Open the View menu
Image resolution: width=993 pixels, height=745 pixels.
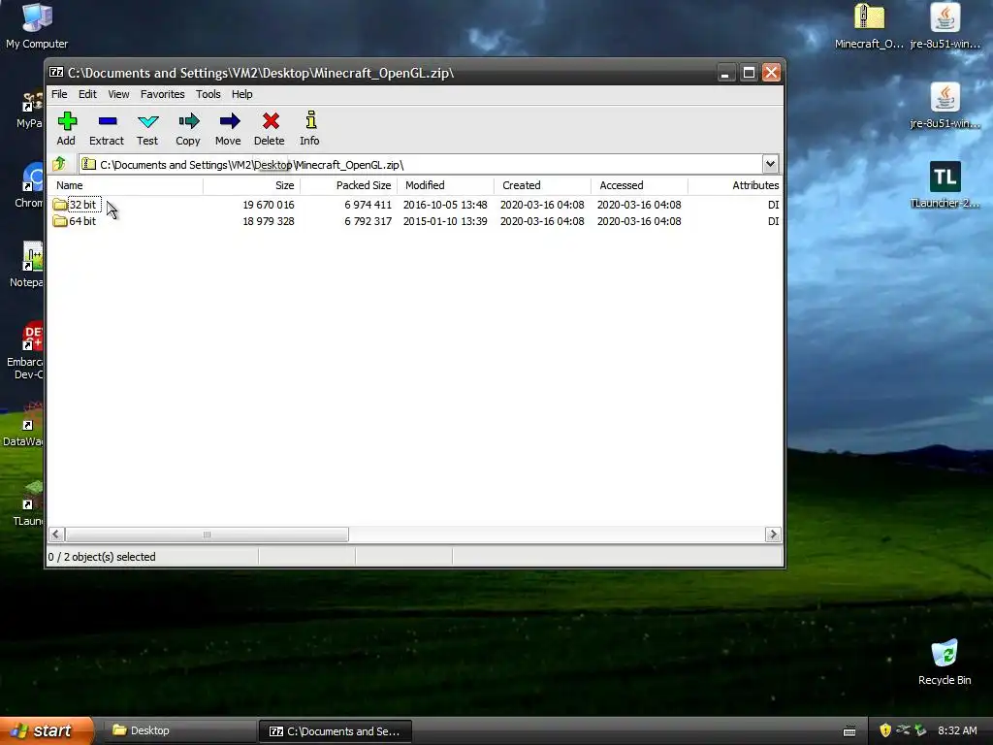118,94
